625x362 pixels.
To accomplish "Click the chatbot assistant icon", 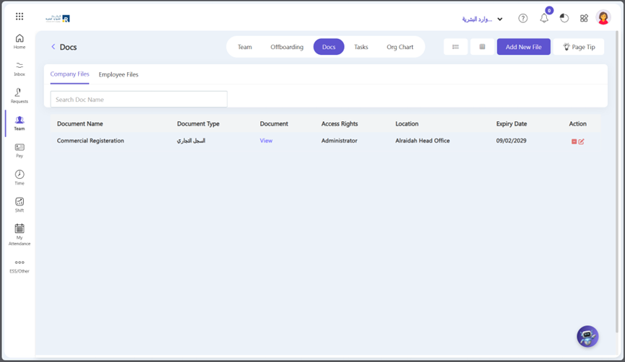I will [x=587, y=336].
